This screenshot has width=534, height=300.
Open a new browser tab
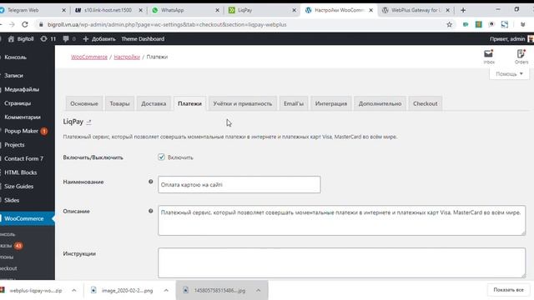point(463,10)
